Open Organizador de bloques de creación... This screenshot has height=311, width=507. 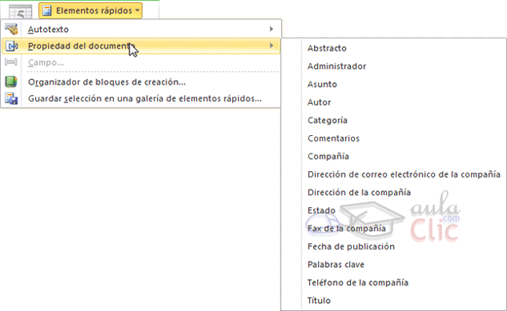pyautogui.click(x=141, y=82)
